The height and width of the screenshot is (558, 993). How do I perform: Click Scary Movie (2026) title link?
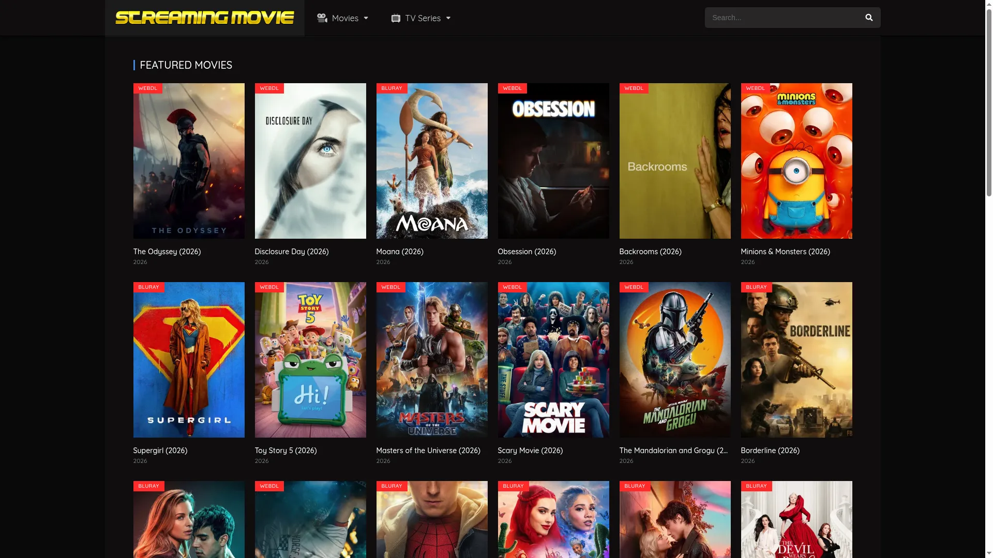pos(530,451)
